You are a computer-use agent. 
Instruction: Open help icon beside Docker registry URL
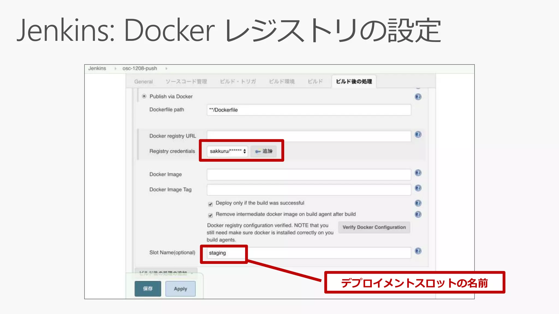coord(418,134)
